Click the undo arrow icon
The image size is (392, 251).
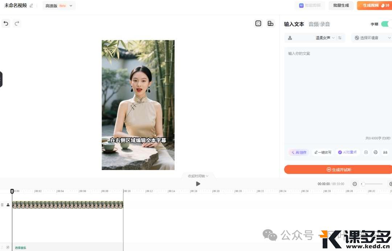(x=6, y=24)
